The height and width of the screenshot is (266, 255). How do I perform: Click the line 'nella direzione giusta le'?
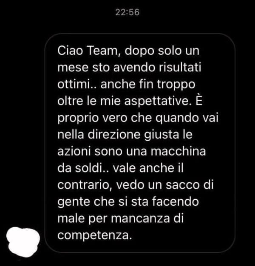pos(125,135)
